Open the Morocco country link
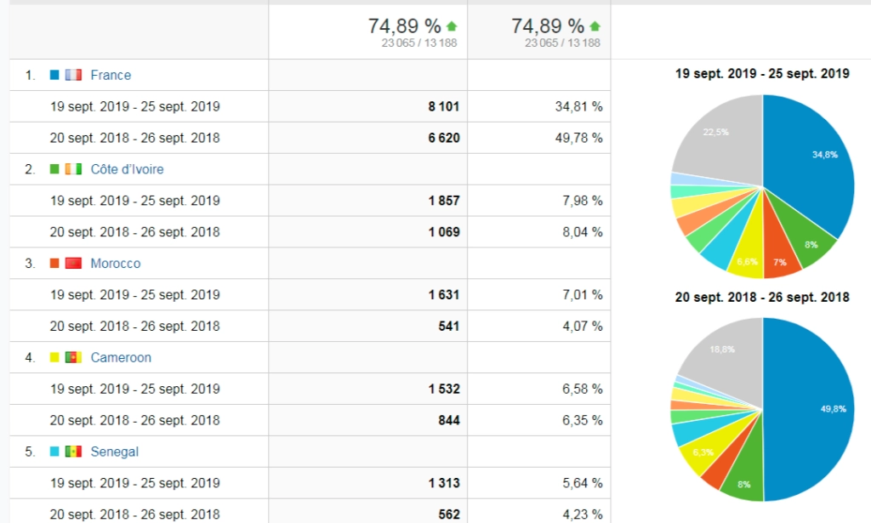The height and width of the screenshot is (523, 871). coord(116,264)
